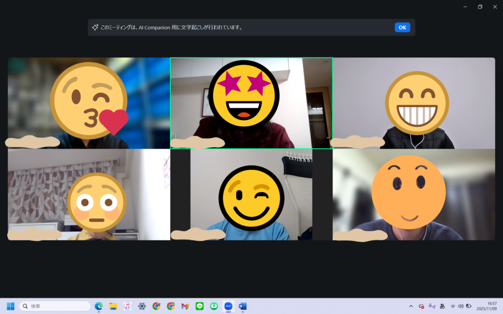503x314 pixels.
Task: Open Microsoft Word from the taskbar
Action: [x=242, y=306]
